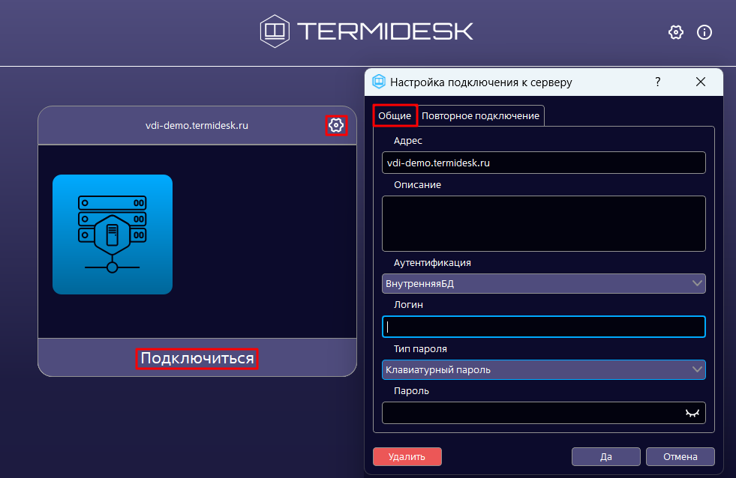Click the Termidesk logo in the header
The image size is (736, 478).
point(367,31)
